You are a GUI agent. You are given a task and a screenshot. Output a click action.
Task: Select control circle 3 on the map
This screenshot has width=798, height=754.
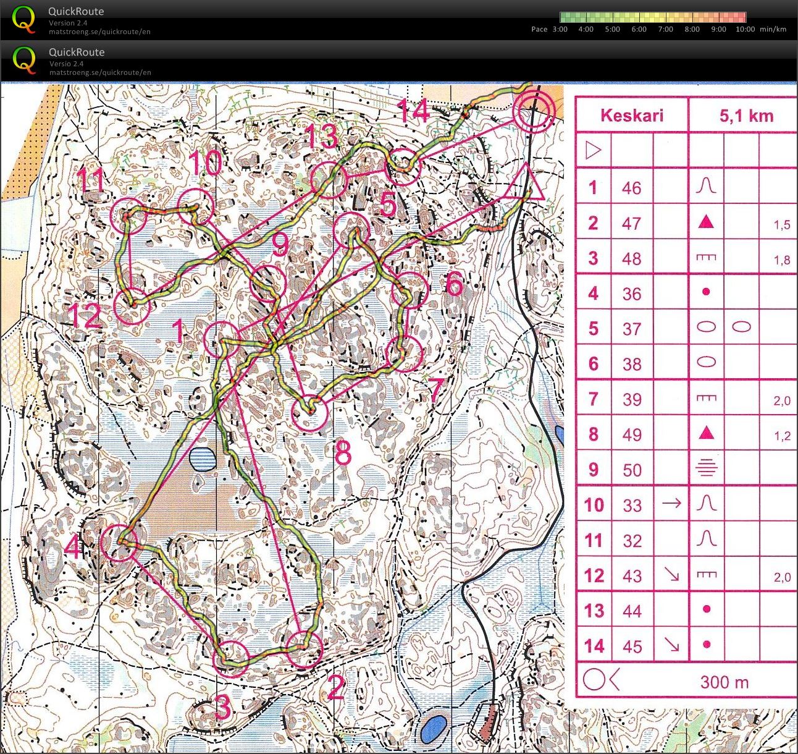(232, 658)
